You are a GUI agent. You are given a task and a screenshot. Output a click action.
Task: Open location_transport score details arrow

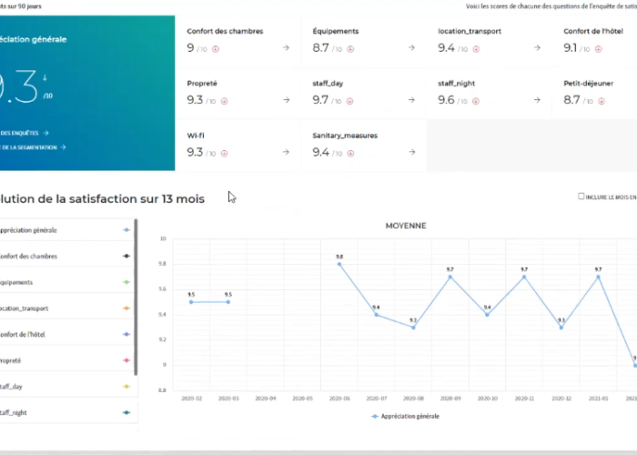[x=537, y=48]
